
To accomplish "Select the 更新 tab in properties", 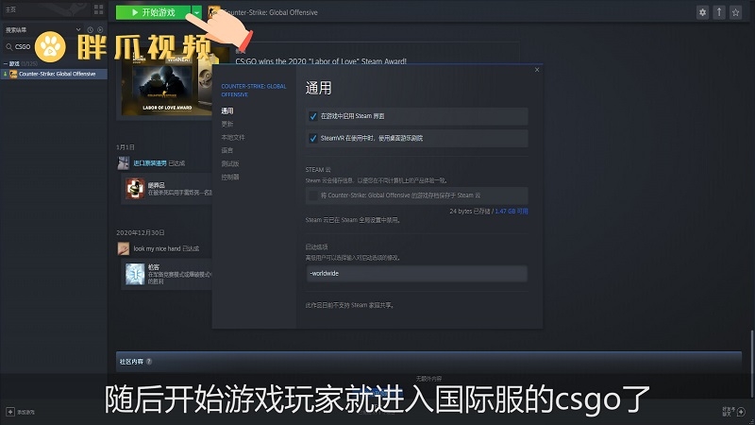I will (x=227, y=124).
